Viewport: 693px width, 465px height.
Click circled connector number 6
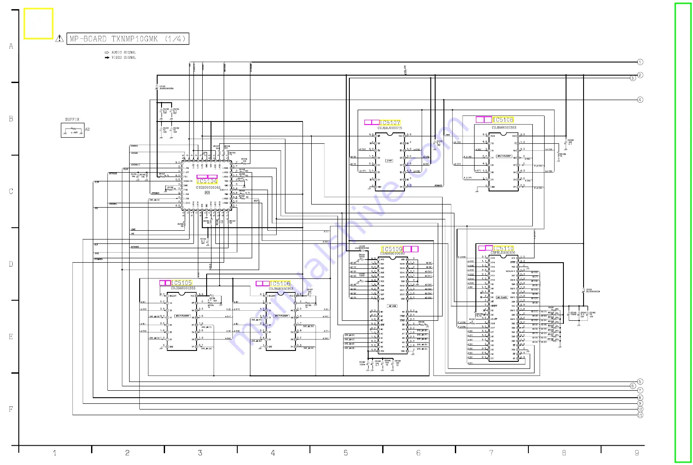click(633, 386)
